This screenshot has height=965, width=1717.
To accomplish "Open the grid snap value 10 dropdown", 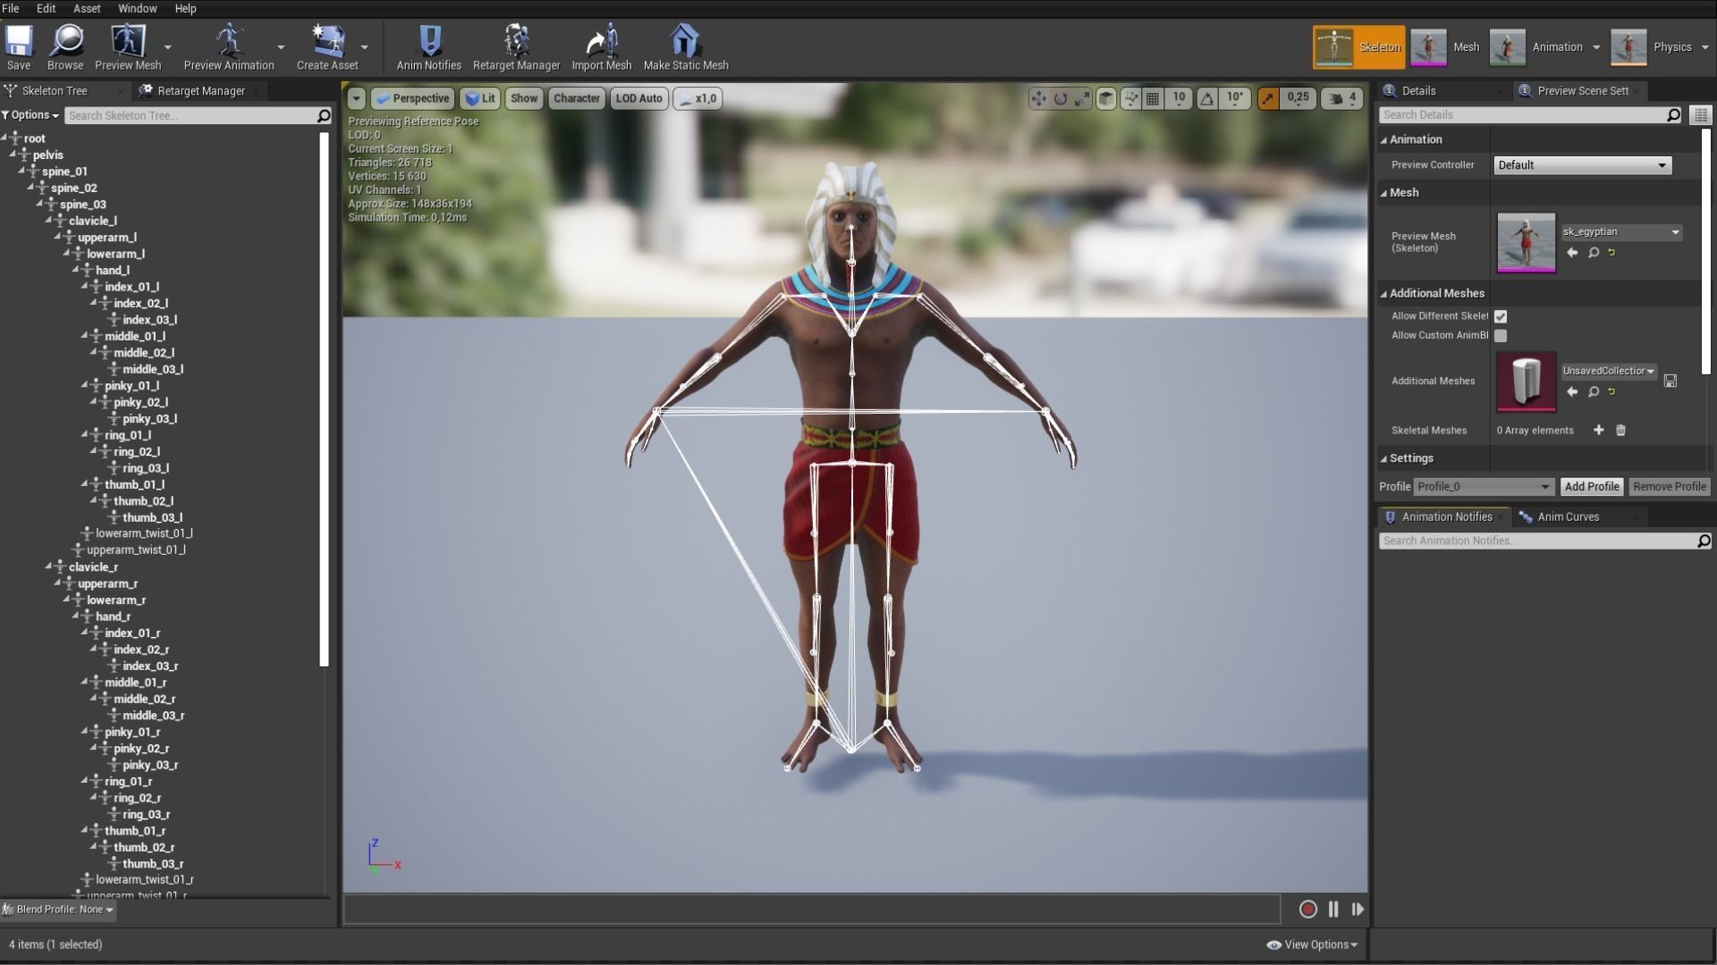I will pos(1179,98).
